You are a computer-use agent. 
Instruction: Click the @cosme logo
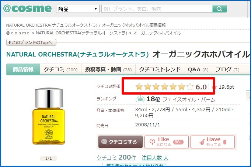click(x=27, y=8)
